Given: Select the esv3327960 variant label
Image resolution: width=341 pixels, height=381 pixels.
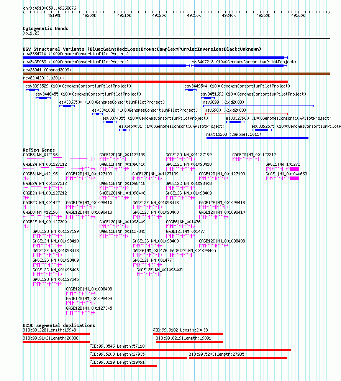Looking at the screenshot, I should (x=279, y=118).
